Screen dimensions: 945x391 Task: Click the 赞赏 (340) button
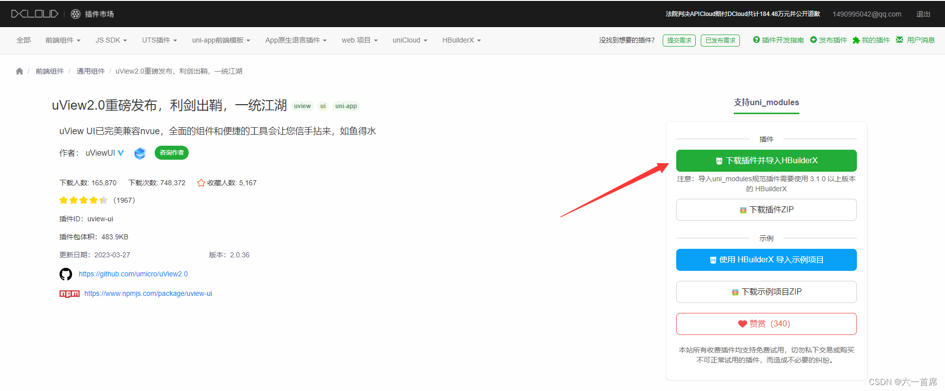766,324
